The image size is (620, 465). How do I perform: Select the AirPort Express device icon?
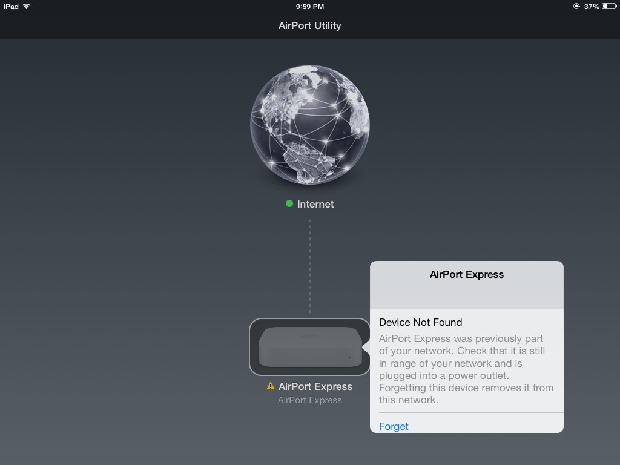pos(310,347)
